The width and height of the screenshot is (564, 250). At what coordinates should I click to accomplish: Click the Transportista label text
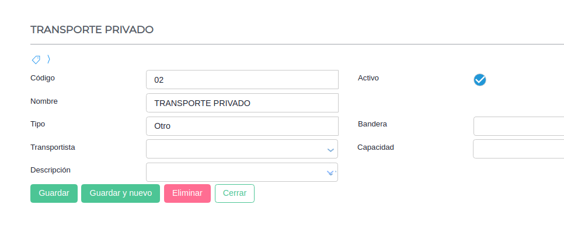pos(53,147)
